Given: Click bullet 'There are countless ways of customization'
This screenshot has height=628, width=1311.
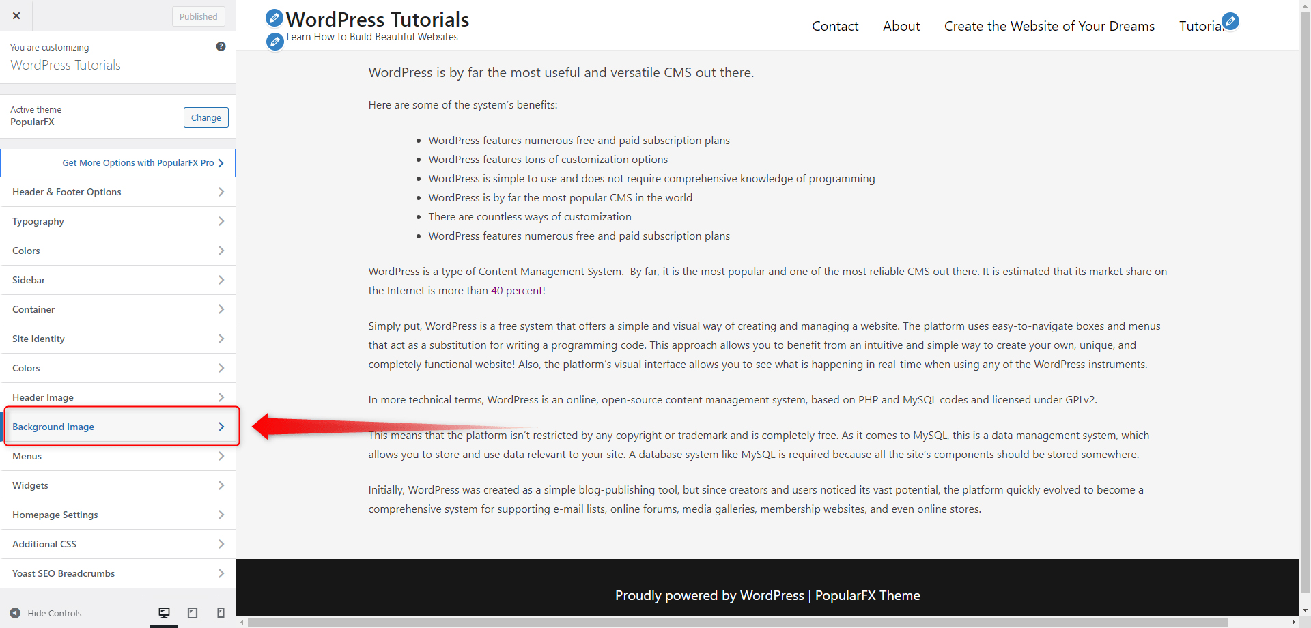Looking at the screenshot, I should click(530, 216).
